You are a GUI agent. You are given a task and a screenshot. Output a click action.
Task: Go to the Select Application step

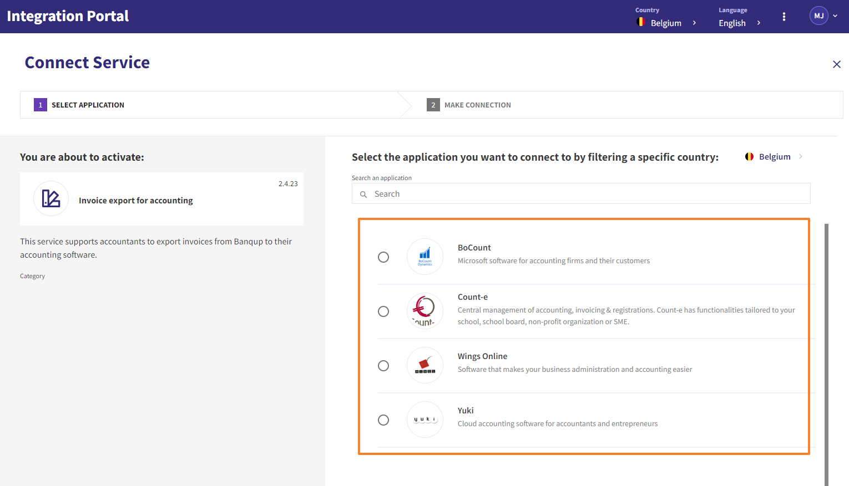click(x=79, y=105)
